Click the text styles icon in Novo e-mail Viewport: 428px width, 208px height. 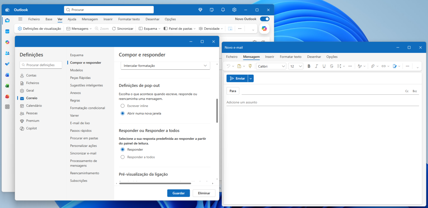(x=360, y=66)
